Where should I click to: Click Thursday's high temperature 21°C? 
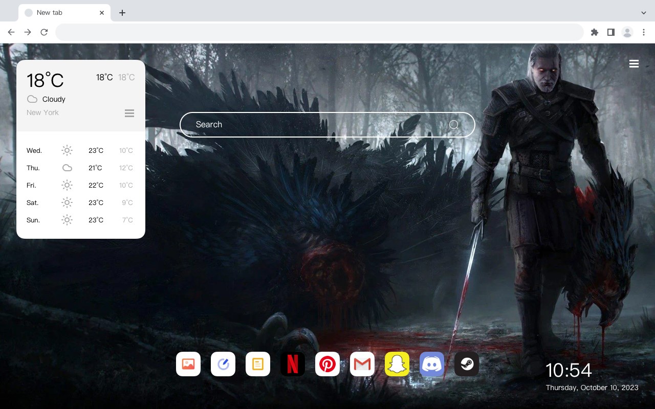(95, 168)
